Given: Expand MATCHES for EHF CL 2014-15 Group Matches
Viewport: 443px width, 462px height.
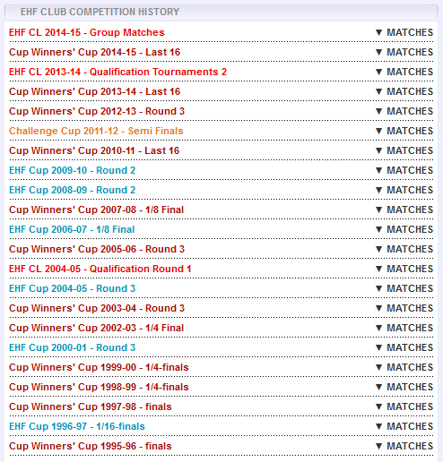Looking at the screenshot, I should pyautogui.click(x=404, y=32).
